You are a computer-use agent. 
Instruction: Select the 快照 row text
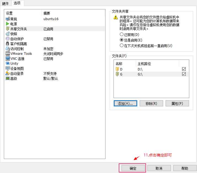click(x=14, y=34)
